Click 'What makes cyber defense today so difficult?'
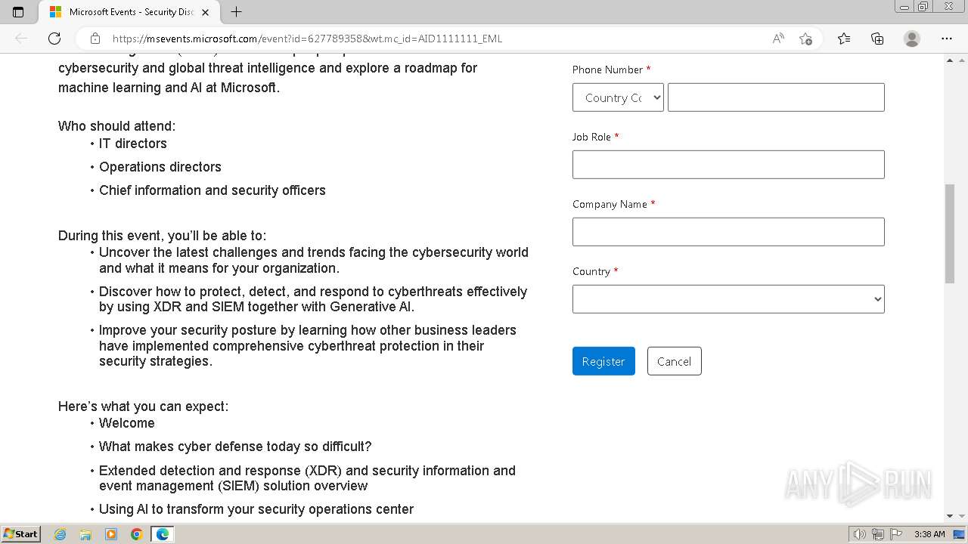Viewport: 968px width, 544px height. (235, 447)
